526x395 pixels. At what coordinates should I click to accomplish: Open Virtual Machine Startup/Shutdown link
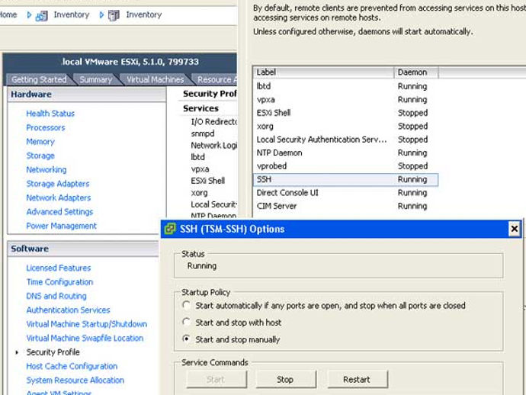click(x=87, y=324)
